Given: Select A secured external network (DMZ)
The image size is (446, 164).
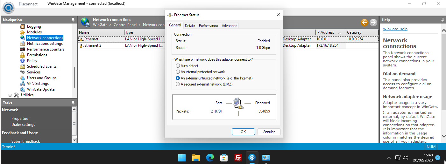Looking at the screenshot, I should point(178,84).
